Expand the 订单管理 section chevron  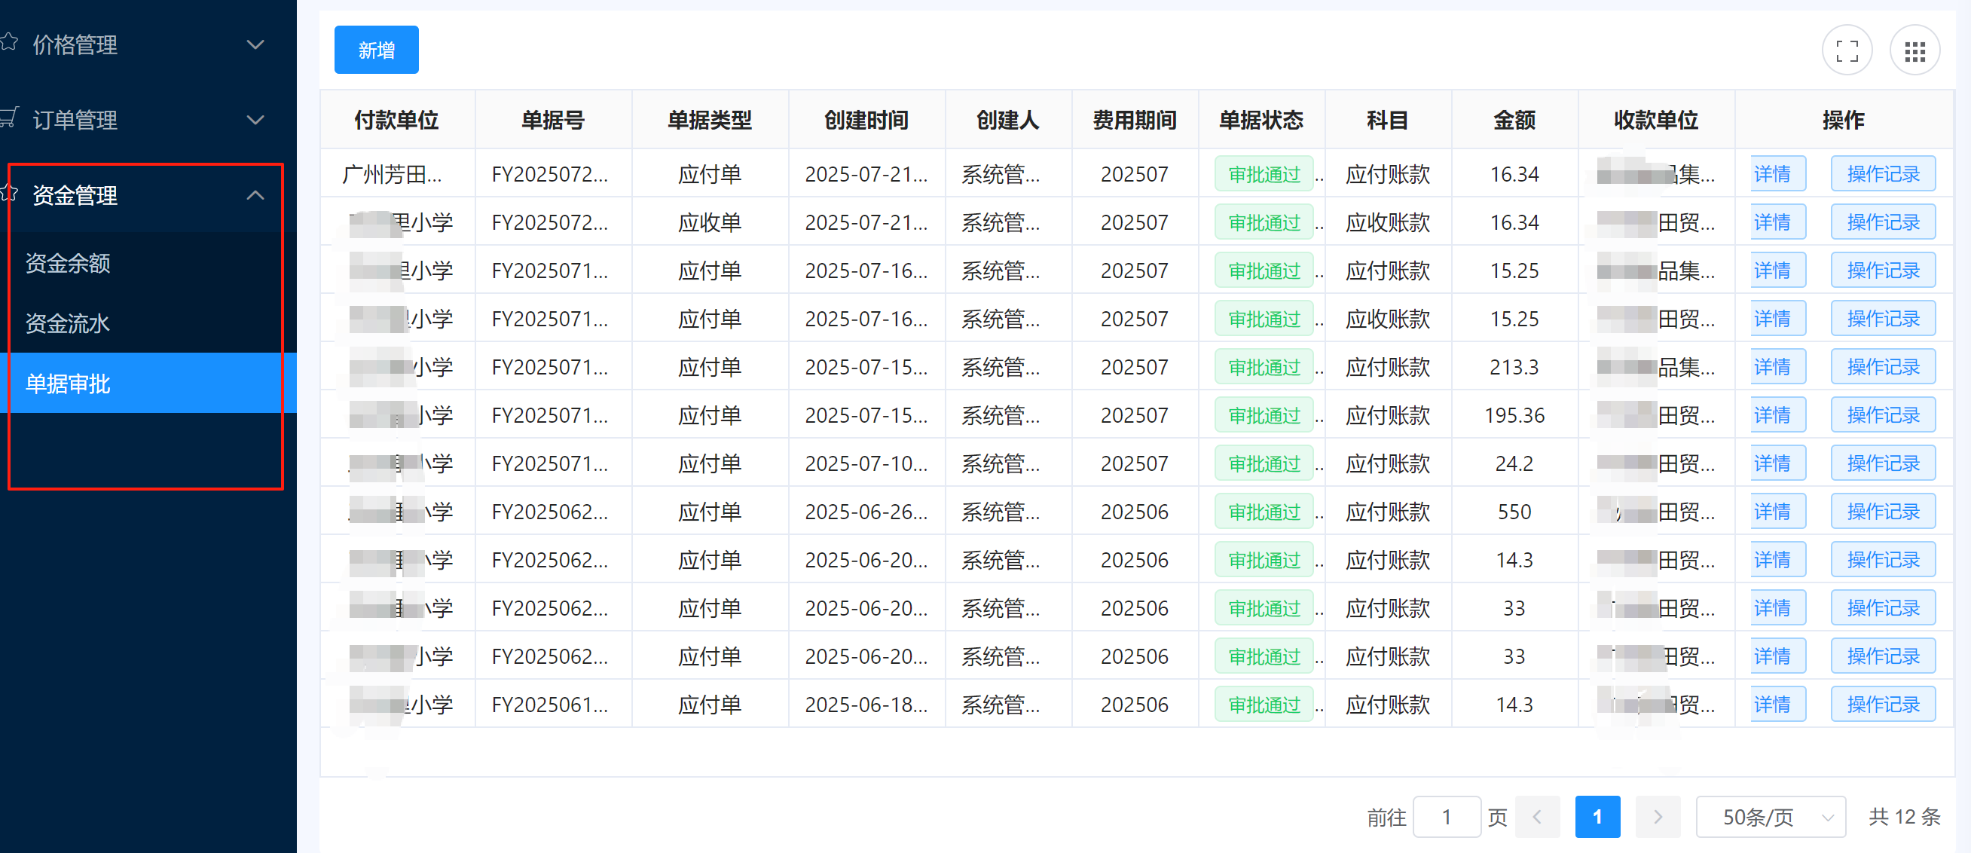(x=255, y=118)
